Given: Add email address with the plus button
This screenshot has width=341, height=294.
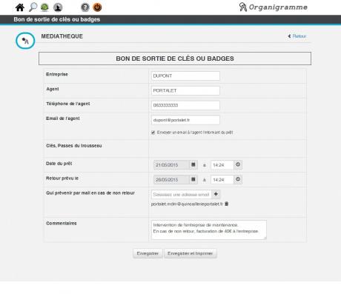Looking at the screenshot, I should pos(216,194).
